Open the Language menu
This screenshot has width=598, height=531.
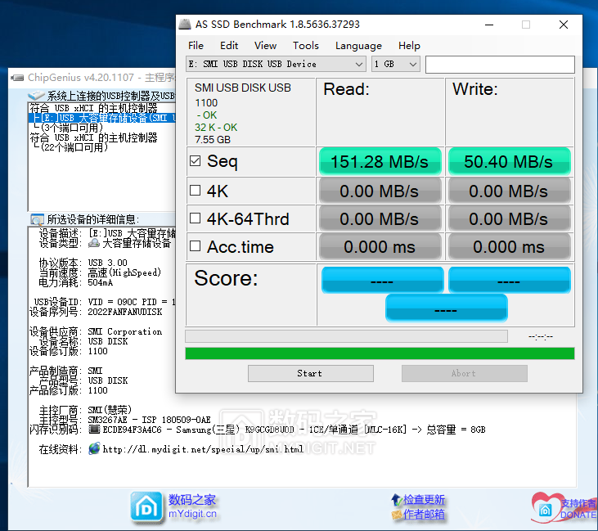[x=358, y=46]
